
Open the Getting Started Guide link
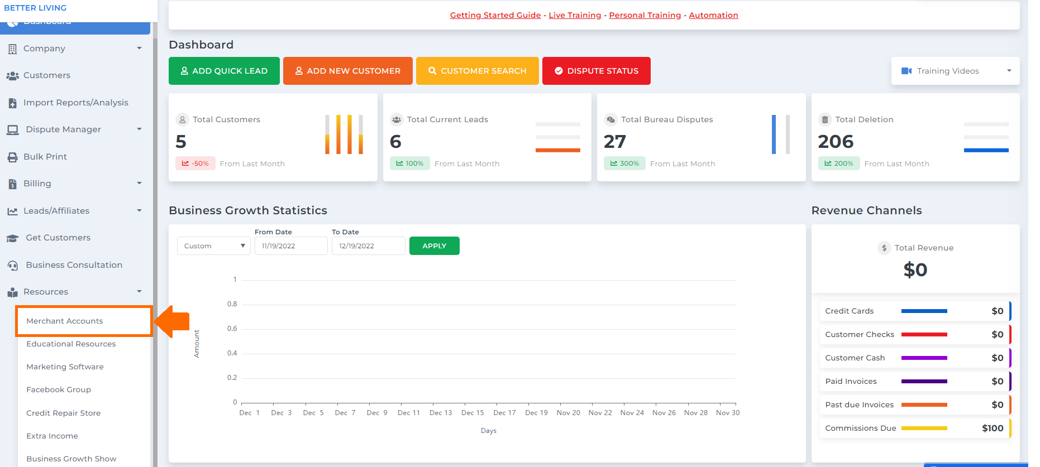tap(495, 15)
